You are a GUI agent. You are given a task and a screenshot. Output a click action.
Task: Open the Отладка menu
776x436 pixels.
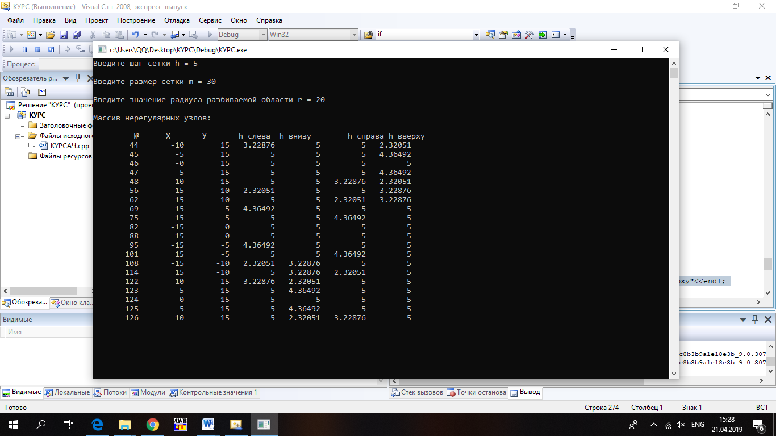click(177, 20)
